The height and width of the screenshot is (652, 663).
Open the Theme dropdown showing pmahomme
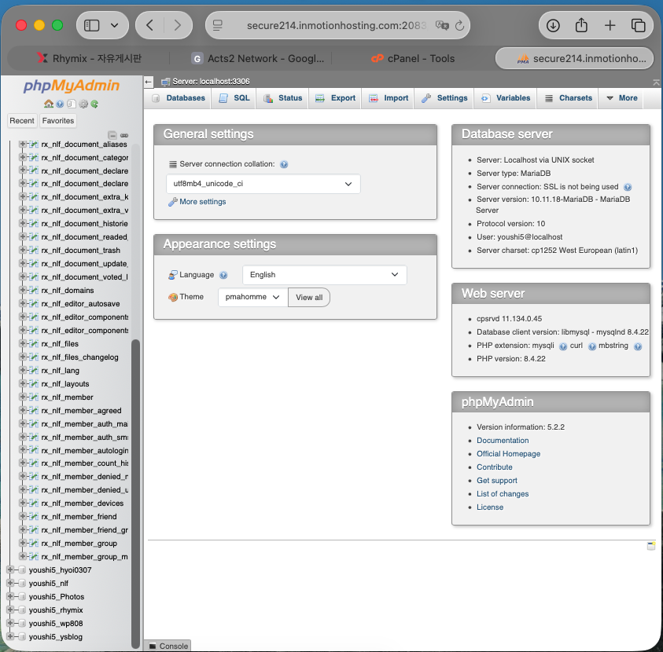tap(253, 297)
